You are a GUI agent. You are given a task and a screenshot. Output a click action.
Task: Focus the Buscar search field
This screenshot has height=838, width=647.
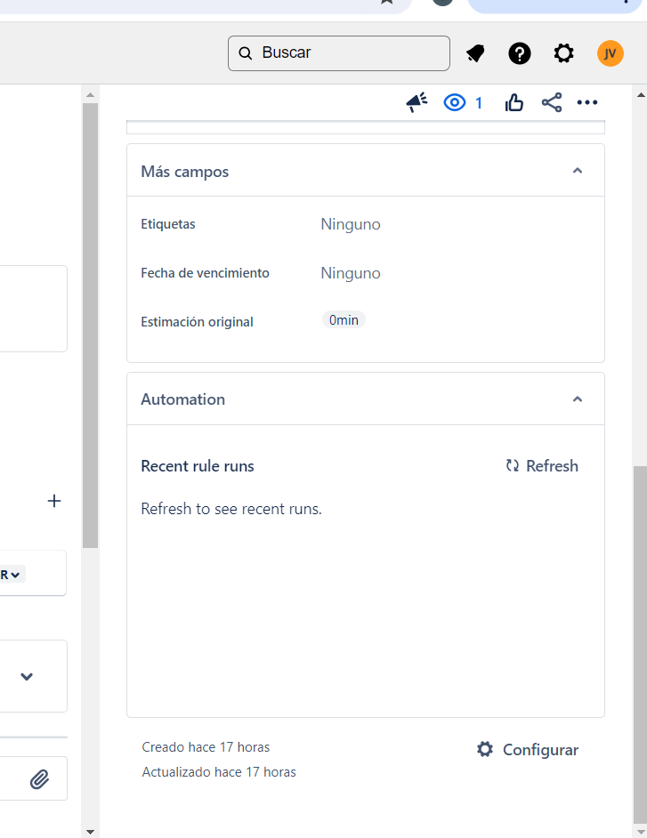tap(338, 53)
